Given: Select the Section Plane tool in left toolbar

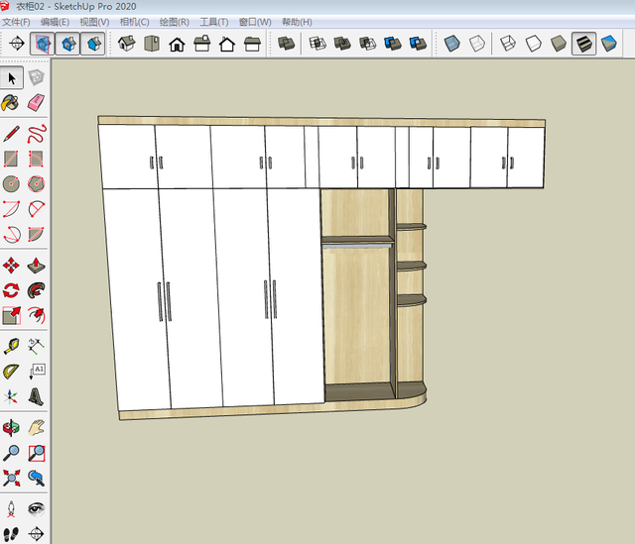Looking at the screenshot, I should pyautogui.click(x=36, y=534).
